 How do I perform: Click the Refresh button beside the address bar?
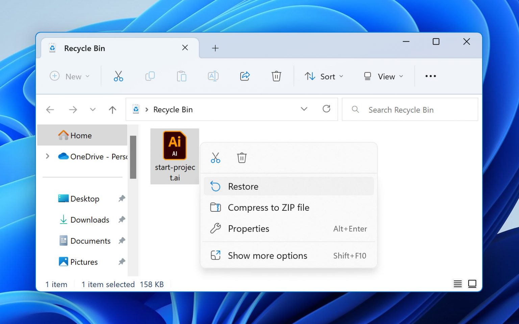[326, 109]
